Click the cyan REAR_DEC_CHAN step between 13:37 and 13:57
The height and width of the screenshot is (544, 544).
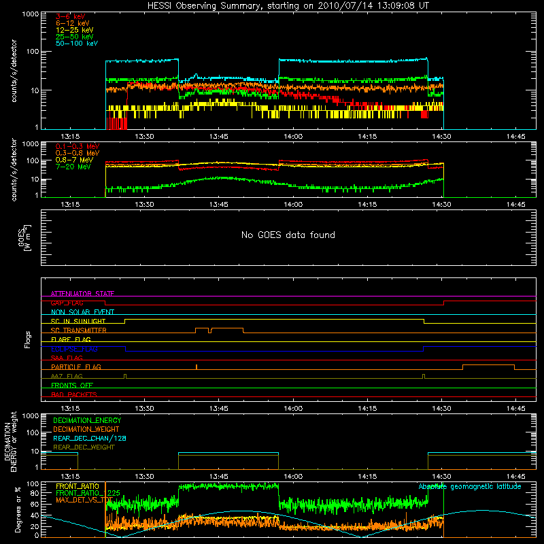[228, 453]
